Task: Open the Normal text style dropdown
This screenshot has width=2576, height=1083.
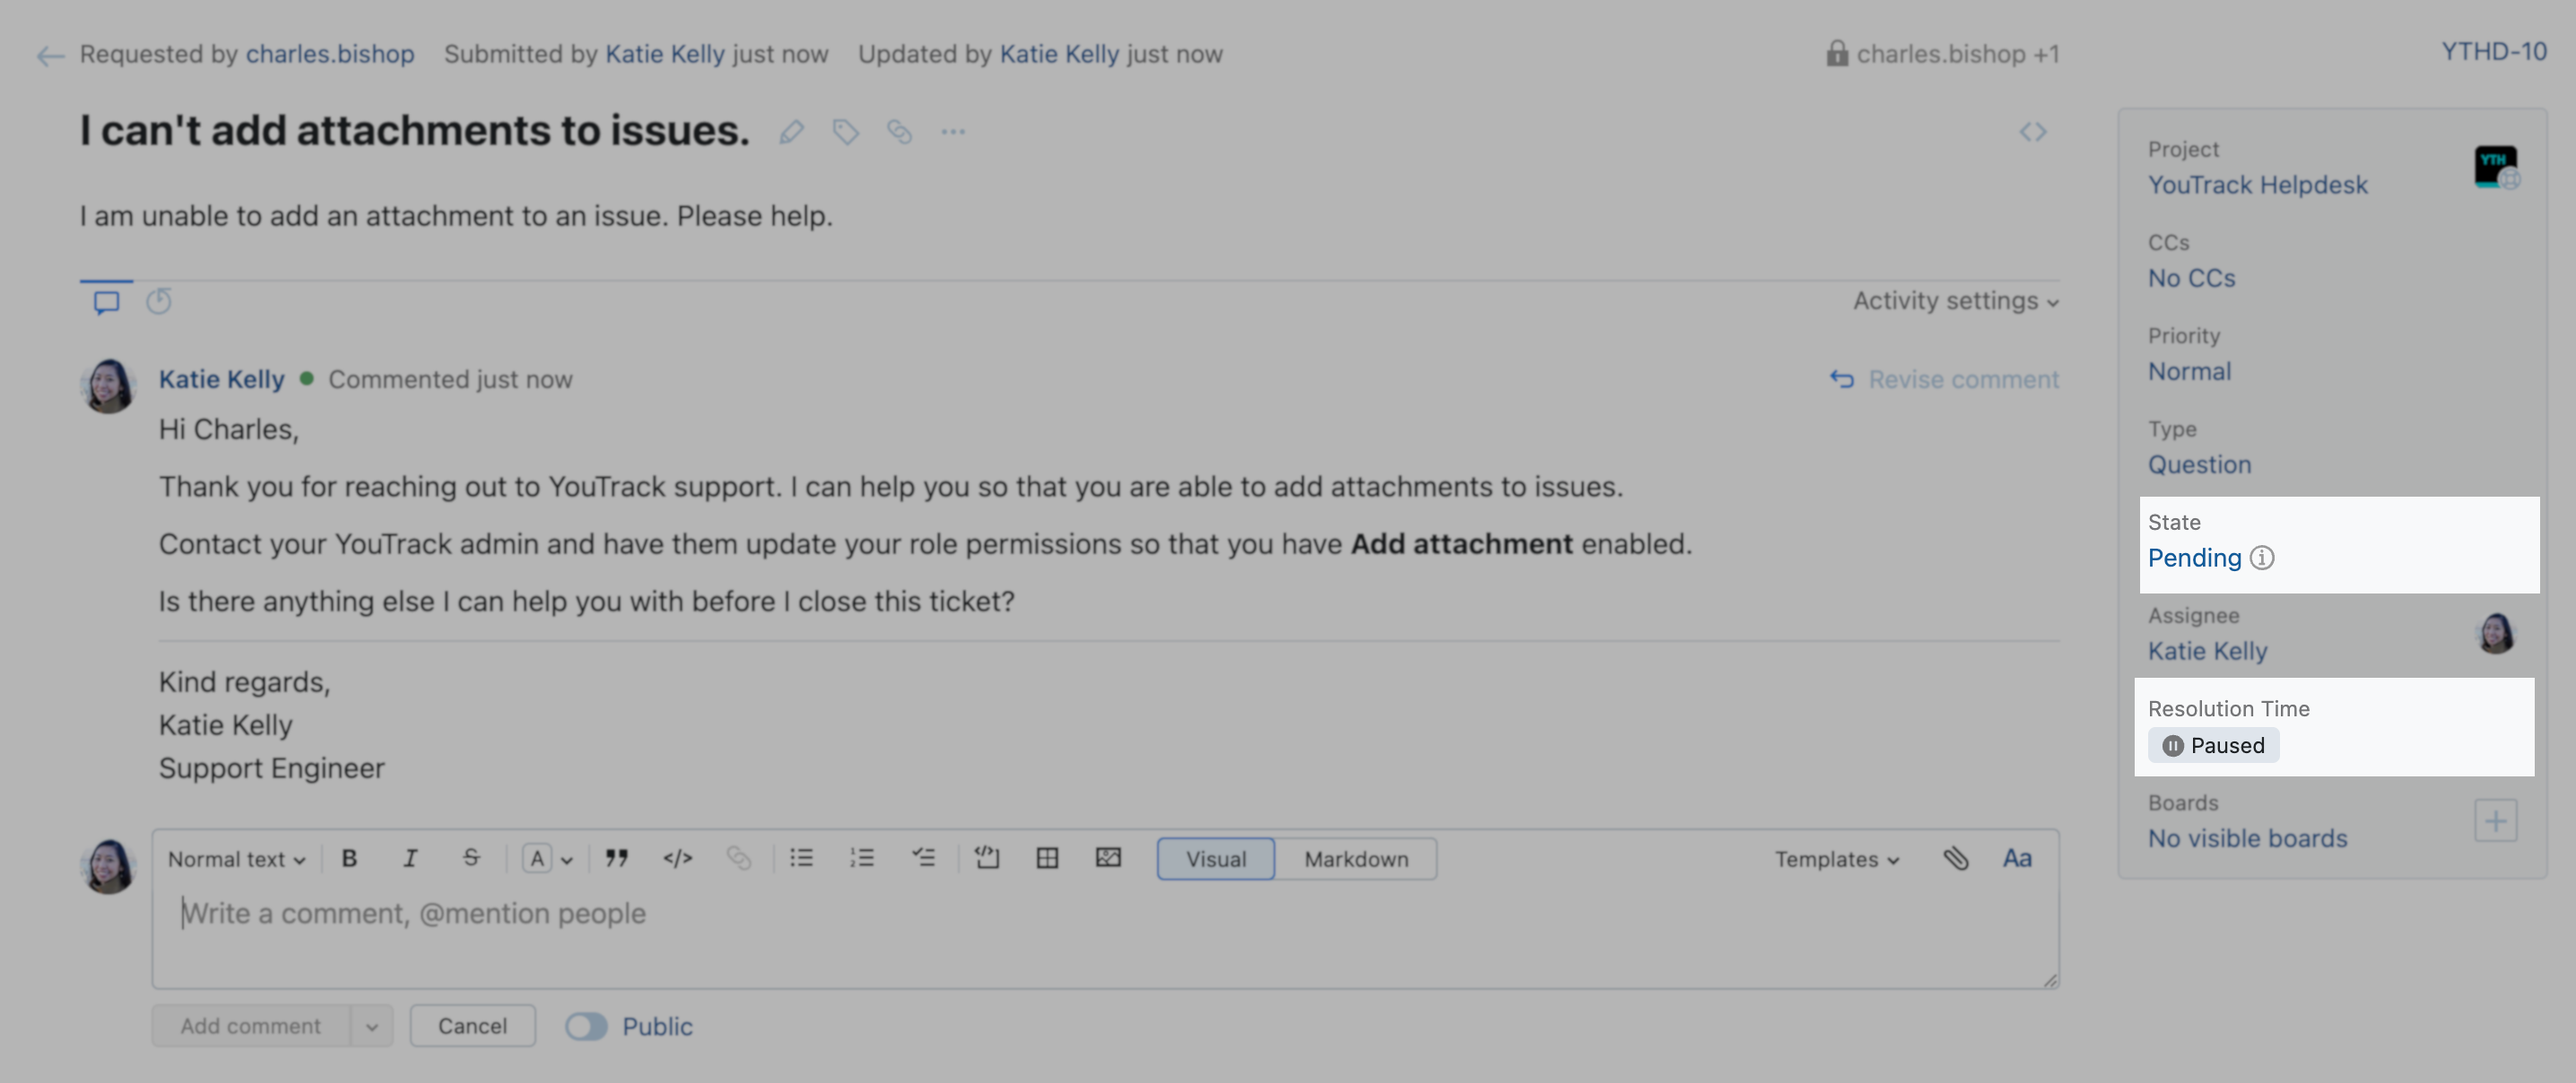Action: [236, 859]
